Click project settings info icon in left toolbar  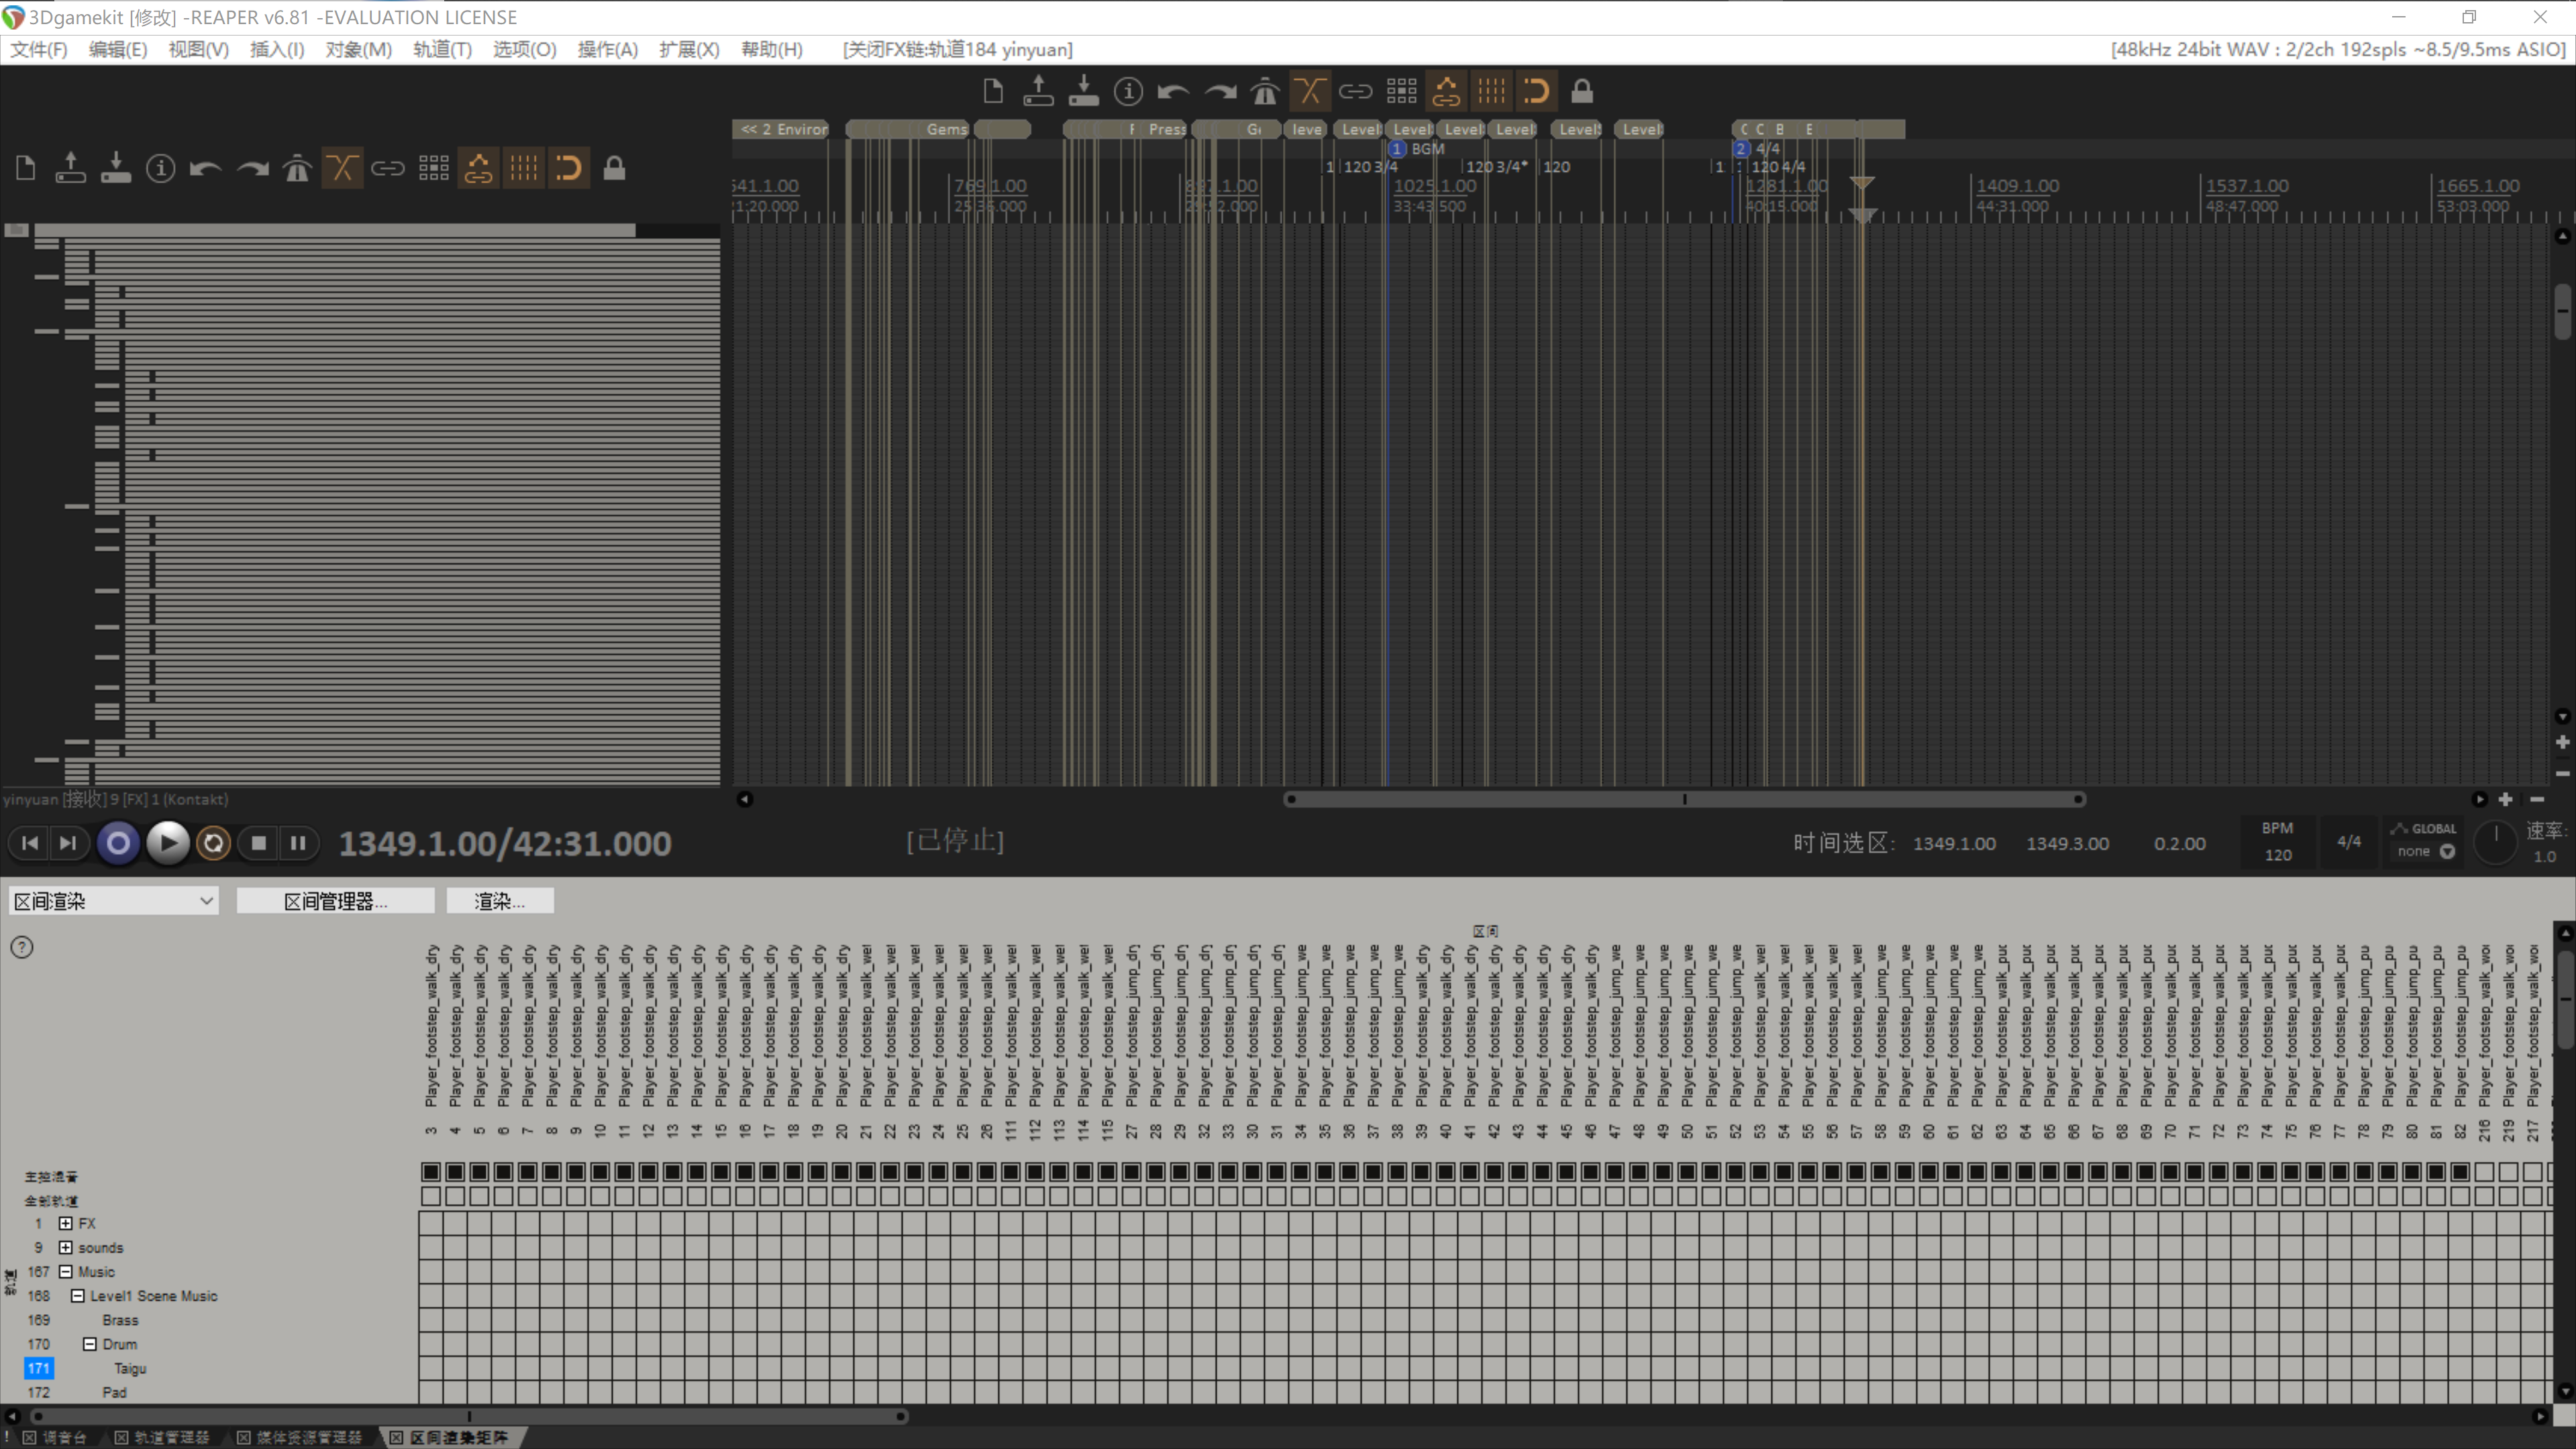(x=160, y=168)
